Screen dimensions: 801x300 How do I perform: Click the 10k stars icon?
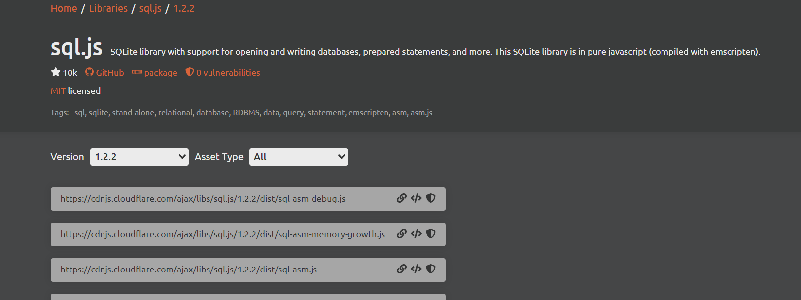[x=56, y=72]
